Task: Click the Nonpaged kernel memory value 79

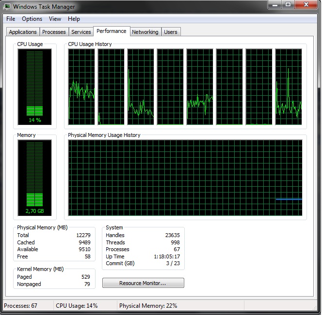Action: [87, 284]
